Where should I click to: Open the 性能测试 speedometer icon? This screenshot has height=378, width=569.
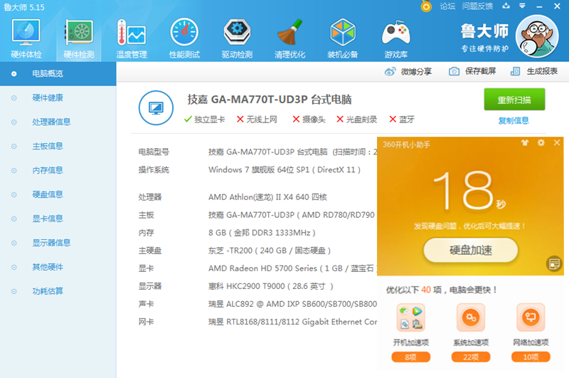pos(184,37)
